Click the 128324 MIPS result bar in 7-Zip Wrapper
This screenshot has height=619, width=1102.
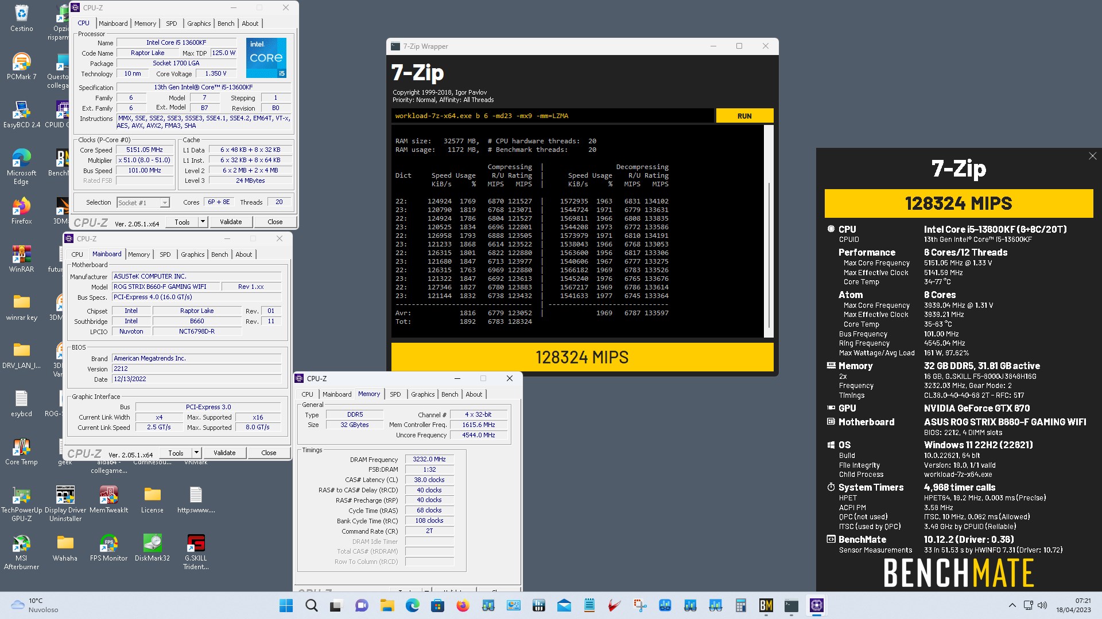(x=582, y=357)
